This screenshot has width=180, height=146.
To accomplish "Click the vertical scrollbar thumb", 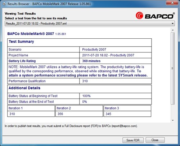I will (x=173, y=68).
